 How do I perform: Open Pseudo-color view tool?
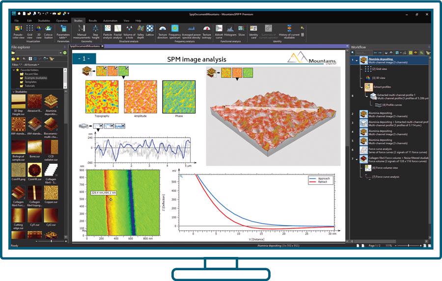coord(18,32)
